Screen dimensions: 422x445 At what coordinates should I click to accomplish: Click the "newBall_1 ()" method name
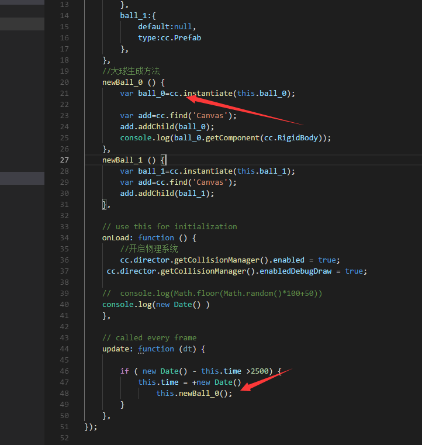pyautogui.click(x=129, y=160)
